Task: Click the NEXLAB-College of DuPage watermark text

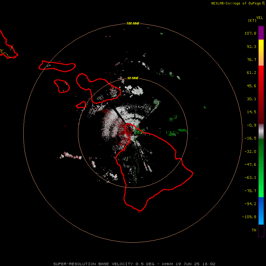Action: (238, 3)
